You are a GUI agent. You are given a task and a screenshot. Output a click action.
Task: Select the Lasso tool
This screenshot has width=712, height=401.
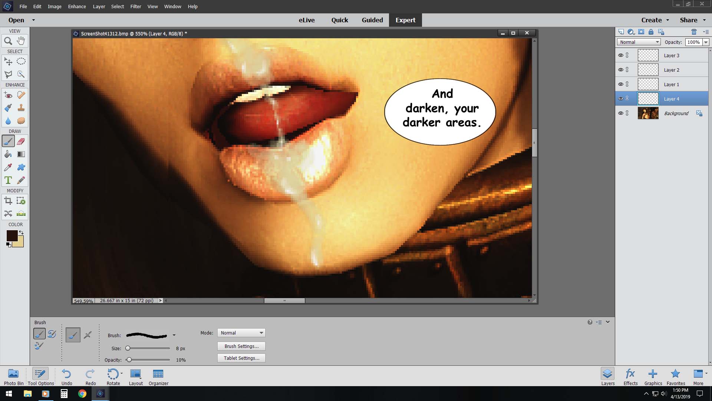point(8,74)
